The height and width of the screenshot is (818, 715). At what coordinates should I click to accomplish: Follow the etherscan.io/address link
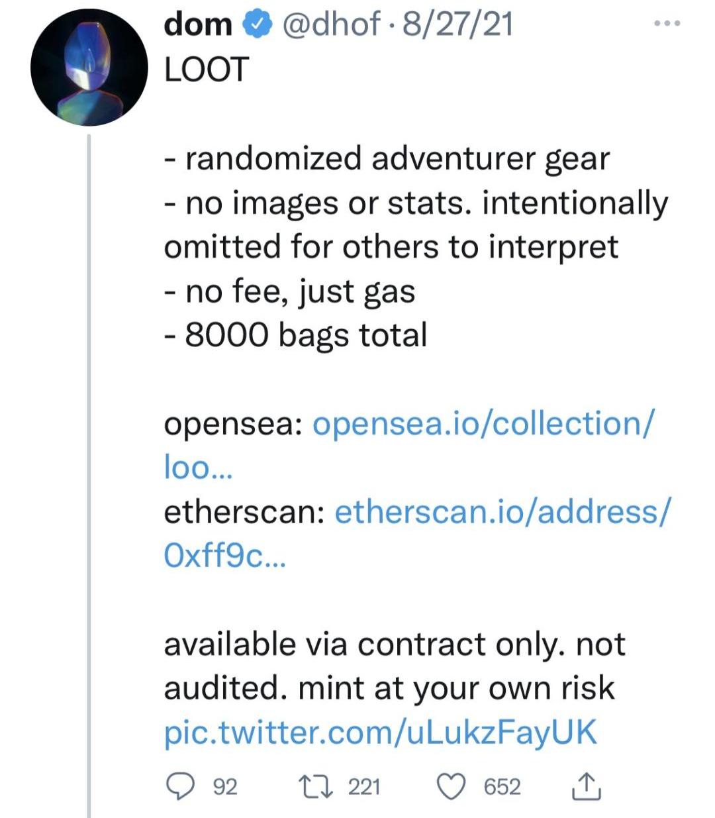coord(502,512)
